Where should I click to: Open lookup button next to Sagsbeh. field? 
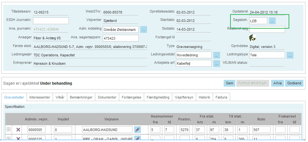click(x=272, y=21)
